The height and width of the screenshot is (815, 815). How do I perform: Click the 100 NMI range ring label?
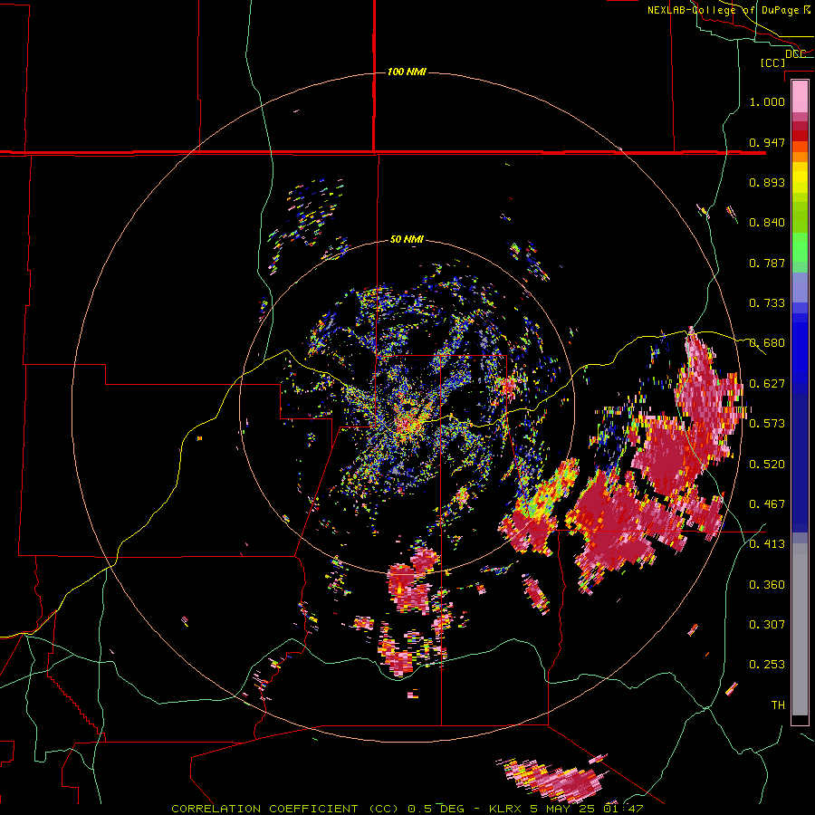[407, 72]
